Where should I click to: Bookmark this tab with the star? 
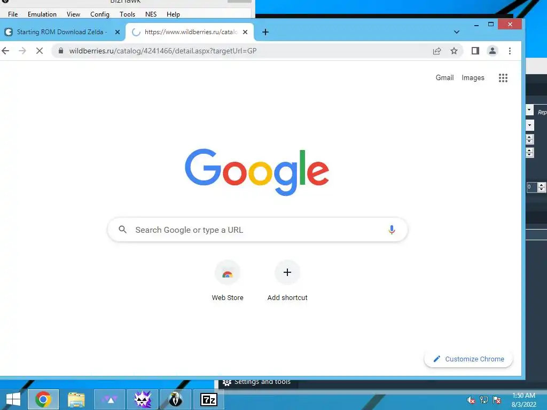click(x=454, y=51)
